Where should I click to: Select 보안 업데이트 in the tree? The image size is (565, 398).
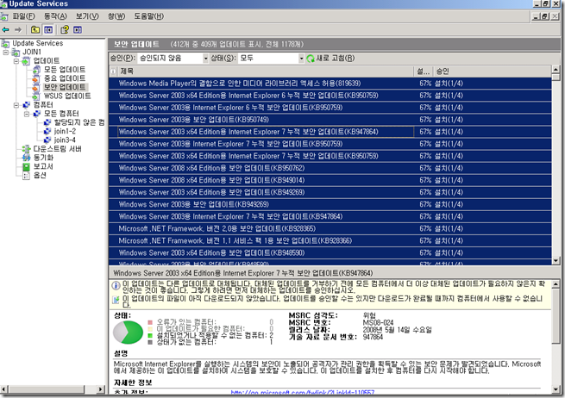65,87
